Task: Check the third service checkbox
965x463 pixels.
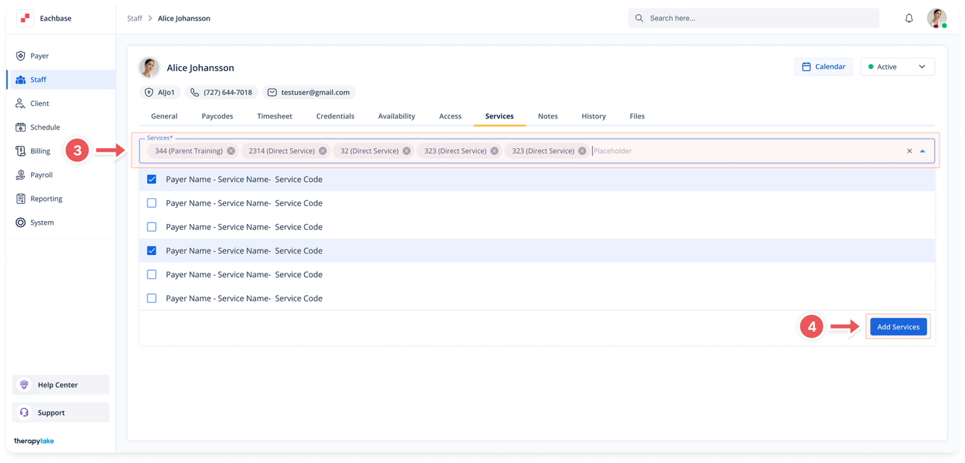Action: click(x=152, y=227)
